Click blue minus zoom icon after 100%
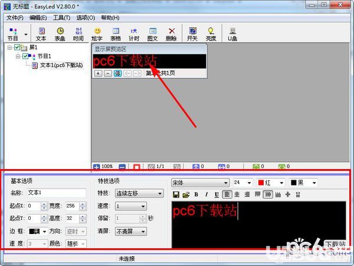Viewport: 354px width, 266px height. [122, 167]
